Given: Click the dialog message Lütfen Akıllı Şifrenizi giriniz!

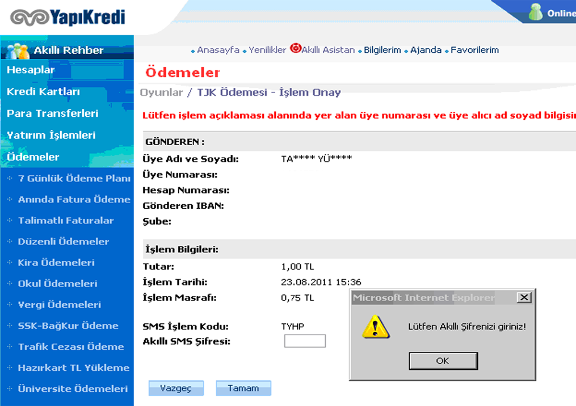Looking at the screenshot, I should (x=467, y=327).
